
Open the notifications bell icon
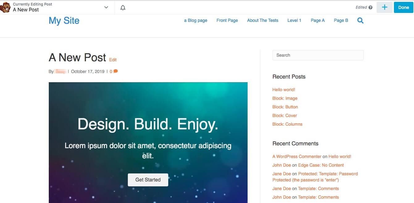123,7
